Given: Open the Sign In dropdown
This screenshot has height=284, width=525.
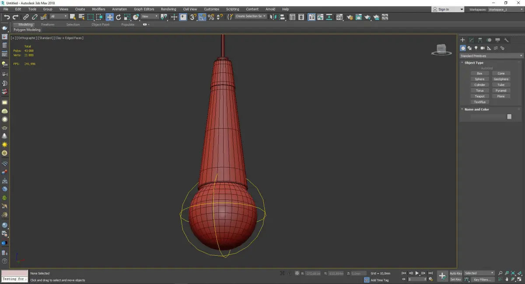Looking at the screenshot, I should pyautogui.click(x=448, y=9).
